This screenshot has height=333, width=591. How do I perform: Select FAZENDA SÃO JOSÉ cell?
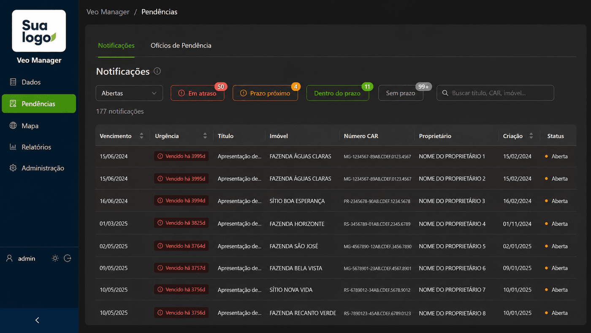[294, 246]
